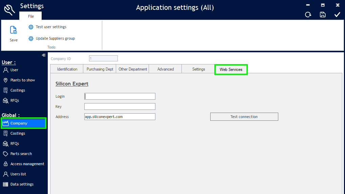This screenshot has height=194, width=345.
Task: Click the Key input field
Action: pyautogui.click(x=120, y=106)
